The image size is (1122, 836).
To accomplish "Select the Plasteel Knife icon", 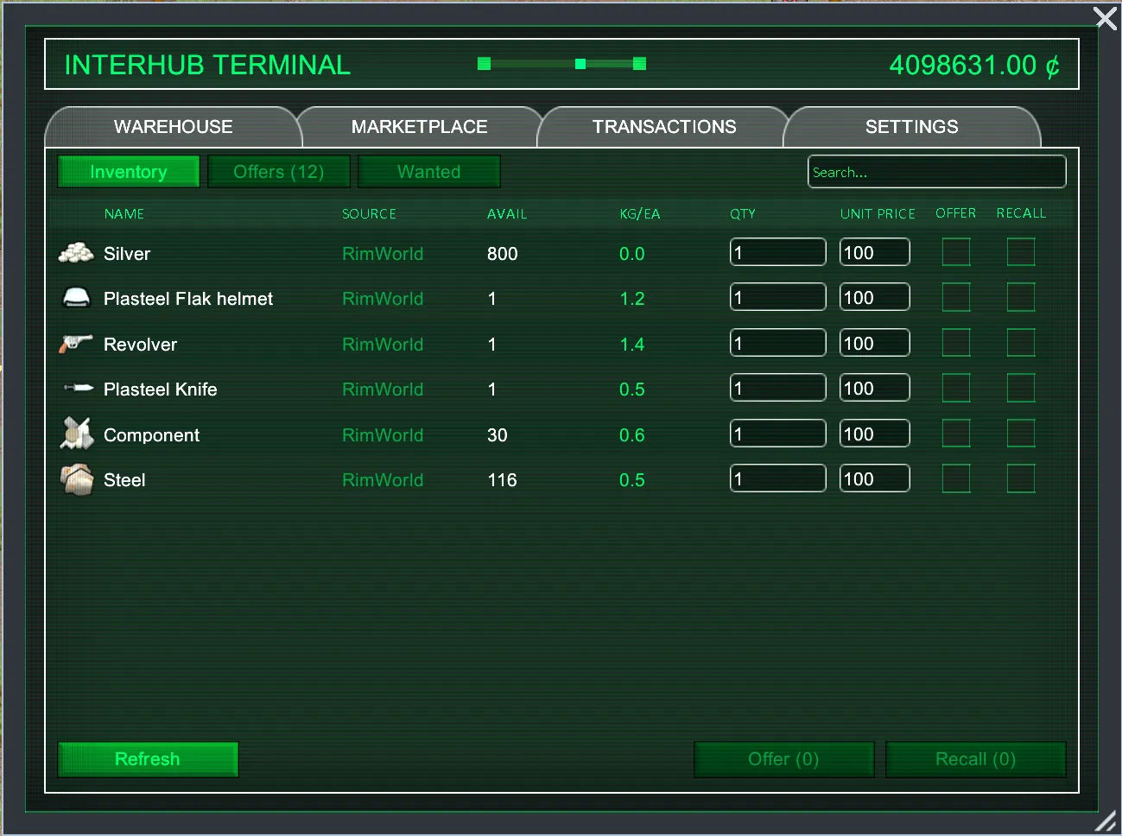I will click(x=78, y=389).
